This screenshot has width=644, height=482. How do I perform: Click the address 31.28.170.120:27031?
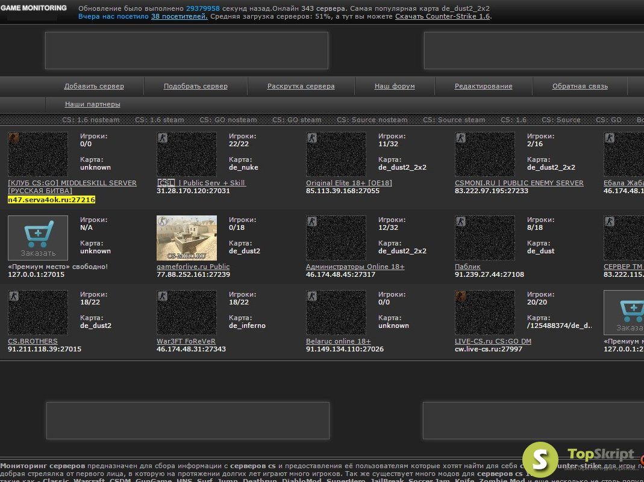[193, 191]
